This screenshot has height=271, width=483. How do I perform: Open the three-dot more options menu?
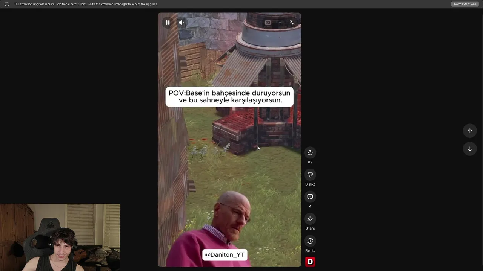point(280,23)
